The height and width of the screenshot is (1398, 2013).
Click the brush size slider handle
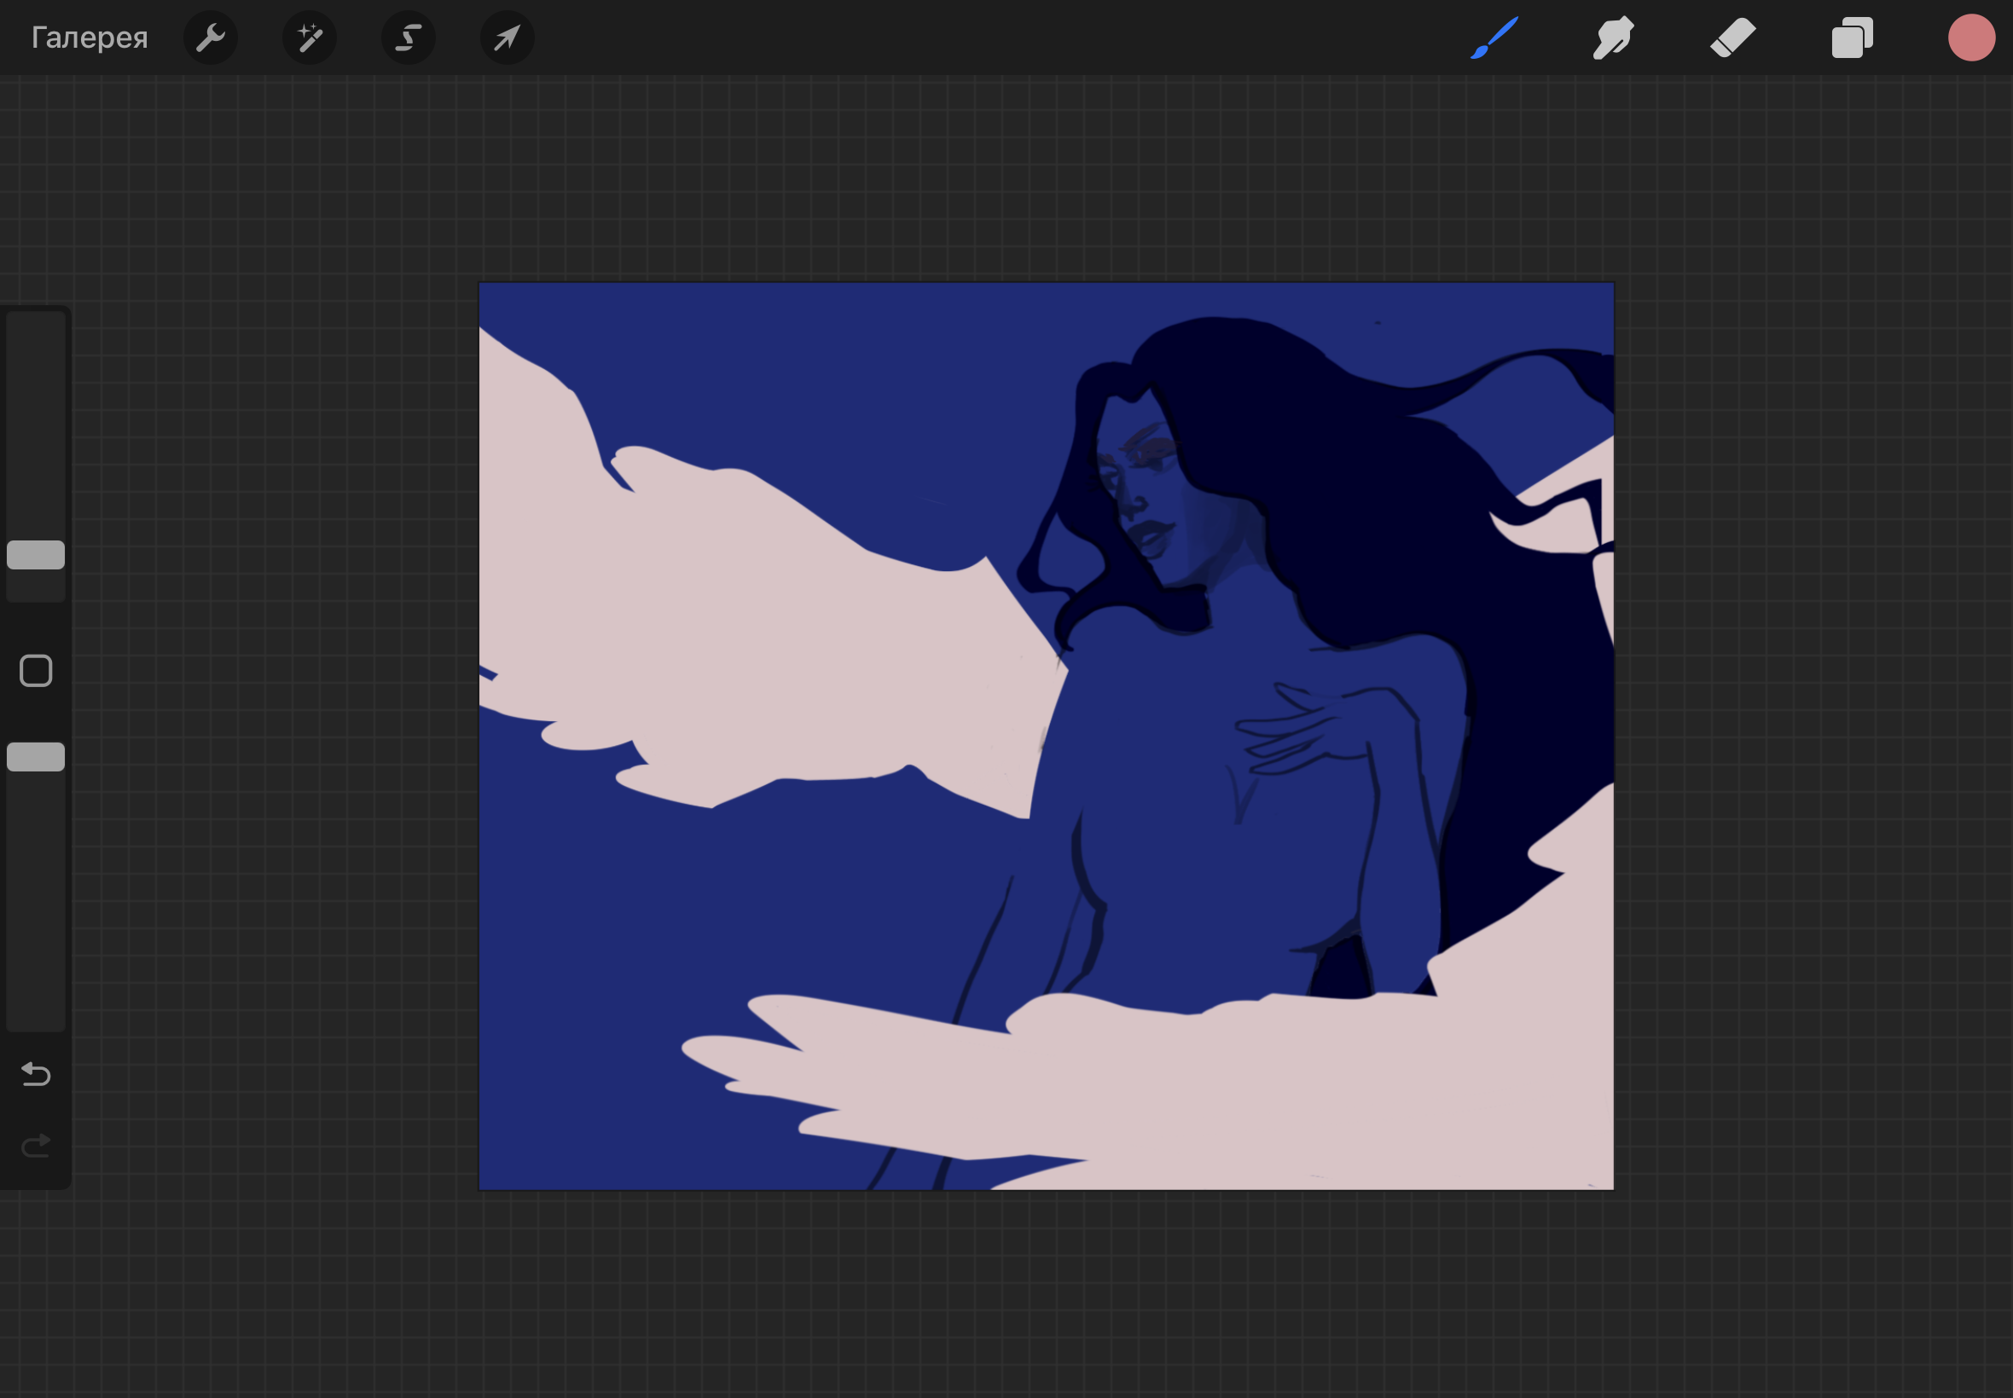pos(36,554)
